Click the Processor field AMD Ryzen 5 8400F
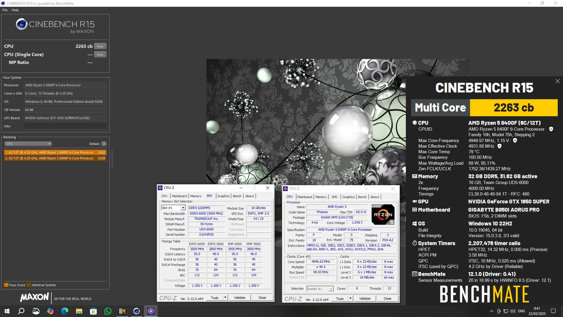The image size is (563, 317). (65, 85)
